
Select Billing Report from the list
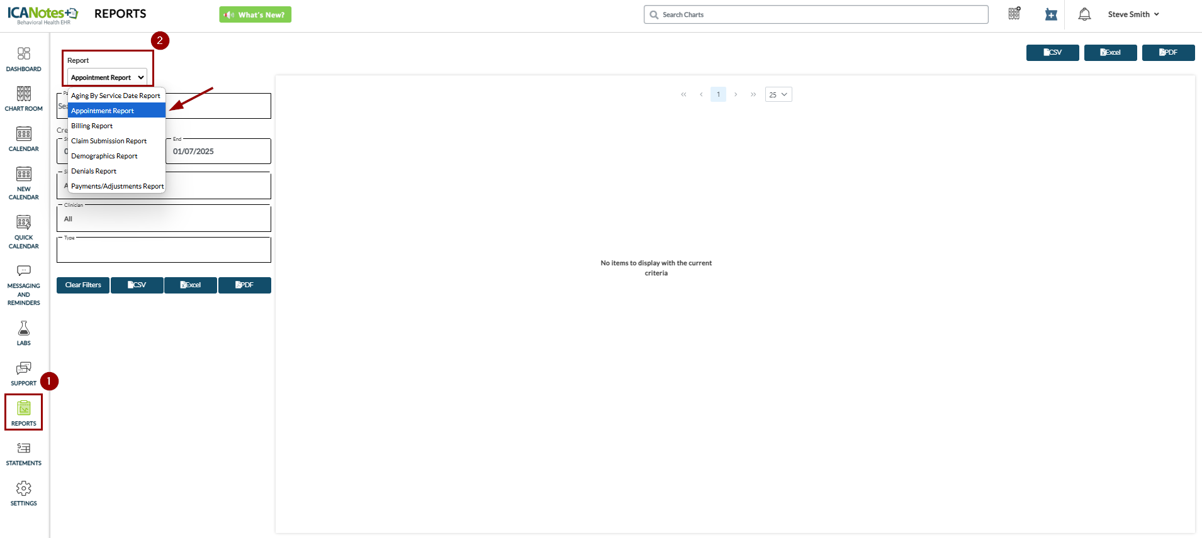(x=92, y=126)
